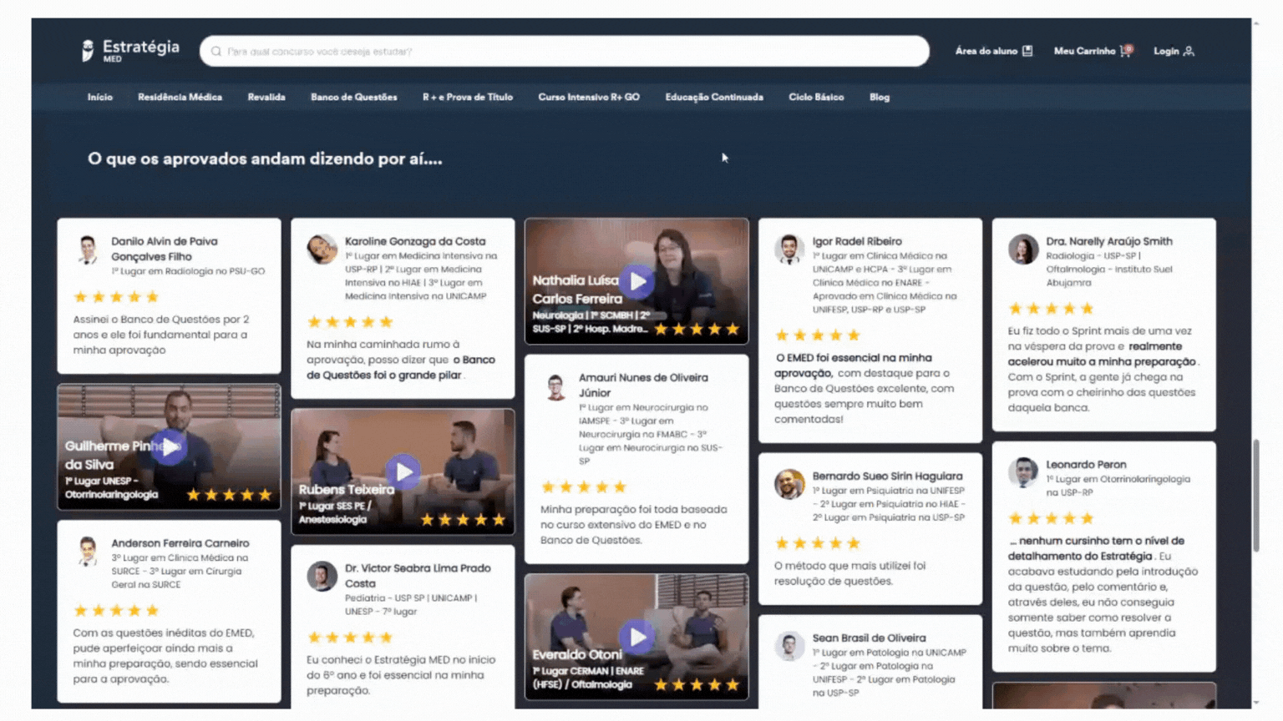Image resolution: width=1283 pixels, height=721 pixels.
Task: Open the shopping cart icon
Action: 1126,51
